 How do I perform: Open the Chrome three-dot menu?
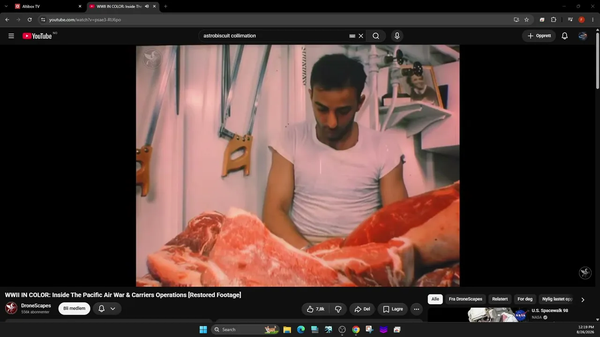(x=592, y=20)
